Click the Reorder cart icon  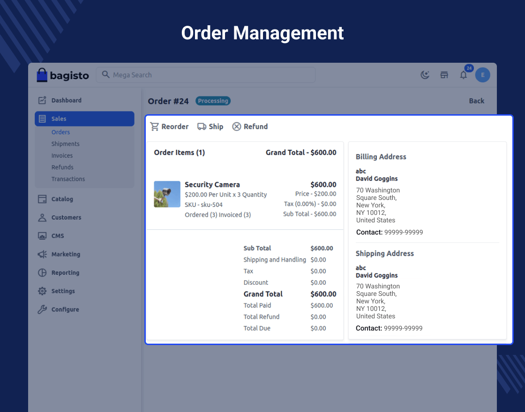(154, 126)
